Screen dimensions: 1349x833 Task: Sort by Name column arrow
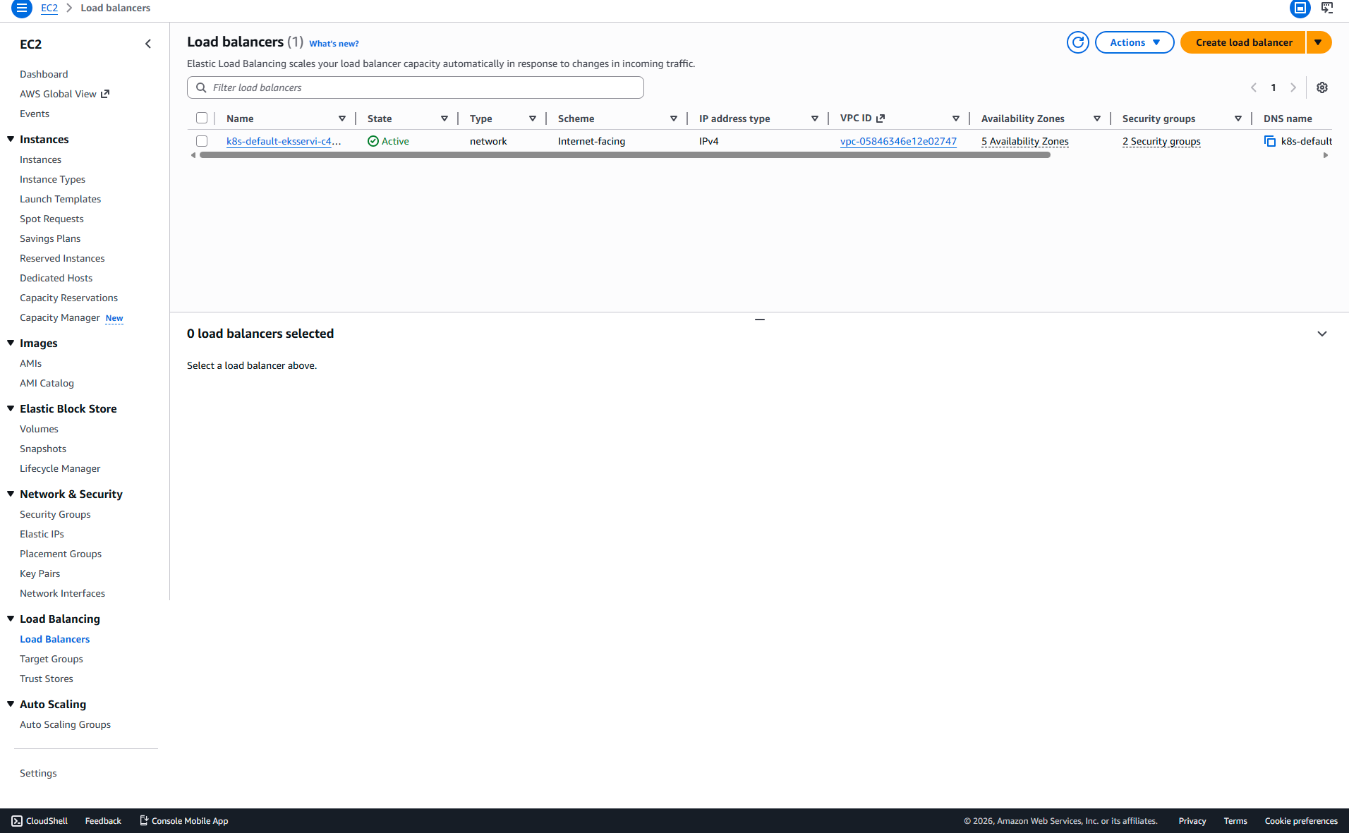(x=342, y=118)
